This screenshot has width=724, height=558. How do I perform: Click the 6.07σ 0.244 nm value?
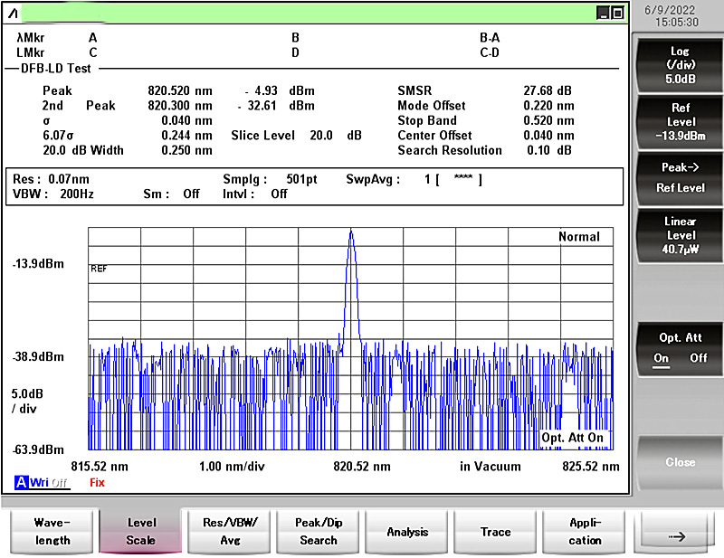(186, 136)
